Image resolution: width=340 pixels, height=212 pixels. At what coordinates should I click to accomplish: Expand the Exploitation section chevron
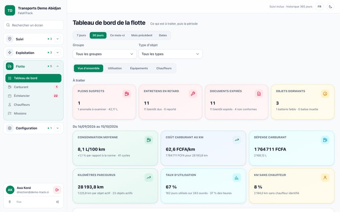pos(57,52)
